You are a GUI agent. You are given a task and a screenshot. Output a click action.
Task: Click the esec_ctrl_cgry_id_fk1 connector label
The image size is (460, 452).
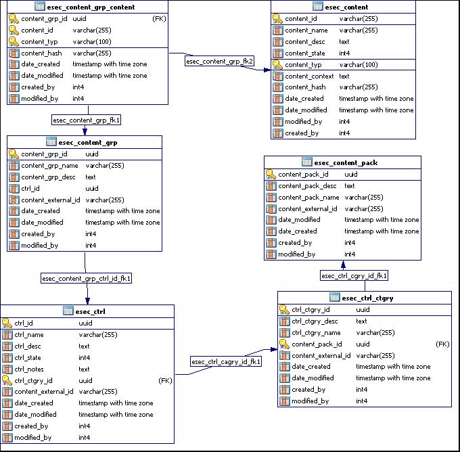click(x=354, y=275)
